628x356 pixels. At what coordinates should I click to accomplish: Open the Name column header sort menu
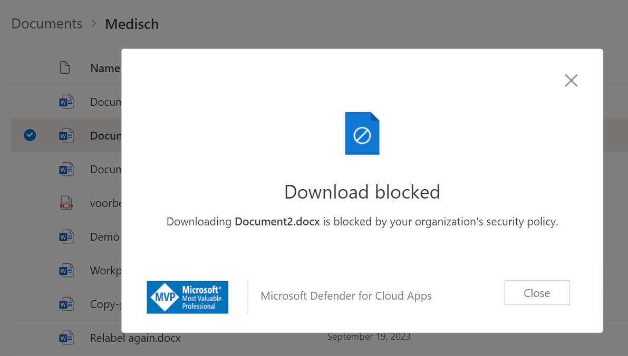pyautogui.click(x=105, y=68)
